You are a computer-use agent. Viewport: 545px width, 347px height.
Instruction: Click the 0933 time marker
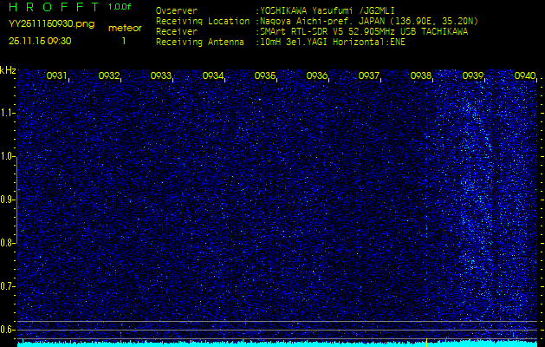pyautogui.click(x=161, y=75)
